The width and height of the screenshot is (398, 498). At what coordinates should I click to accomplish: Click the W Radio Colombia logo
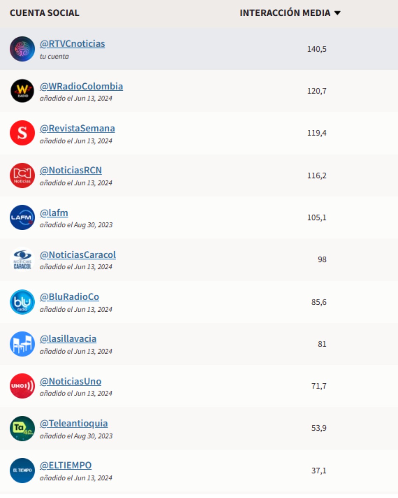click(x=22, y=91)
